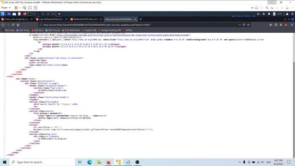The height and width of the screenshot is (166, 295).
Task: Open the Kali volume control icon
Action: [264, 14]
